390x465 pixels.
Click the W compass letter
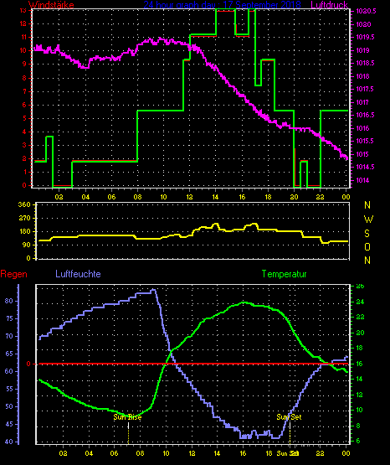tap(368, 220)
